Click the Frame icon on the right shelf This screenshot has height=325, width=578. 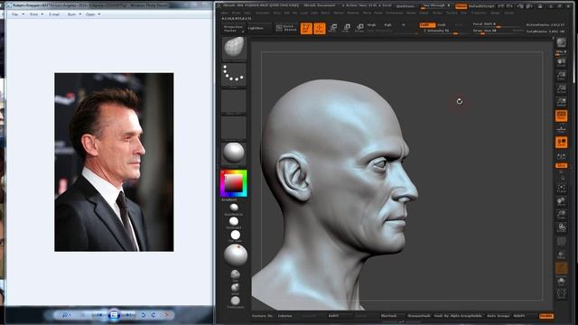point(561,189)
